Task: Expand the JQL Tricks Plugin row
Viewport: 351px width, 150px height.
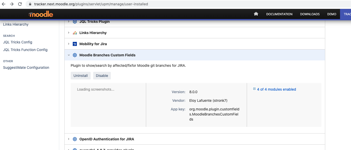Action: click(x=69, y=22)
